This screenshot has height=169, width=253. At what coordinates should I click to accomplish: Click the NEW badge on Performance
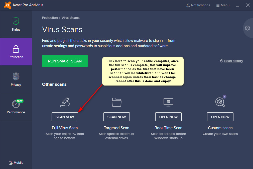click(20, 101)
